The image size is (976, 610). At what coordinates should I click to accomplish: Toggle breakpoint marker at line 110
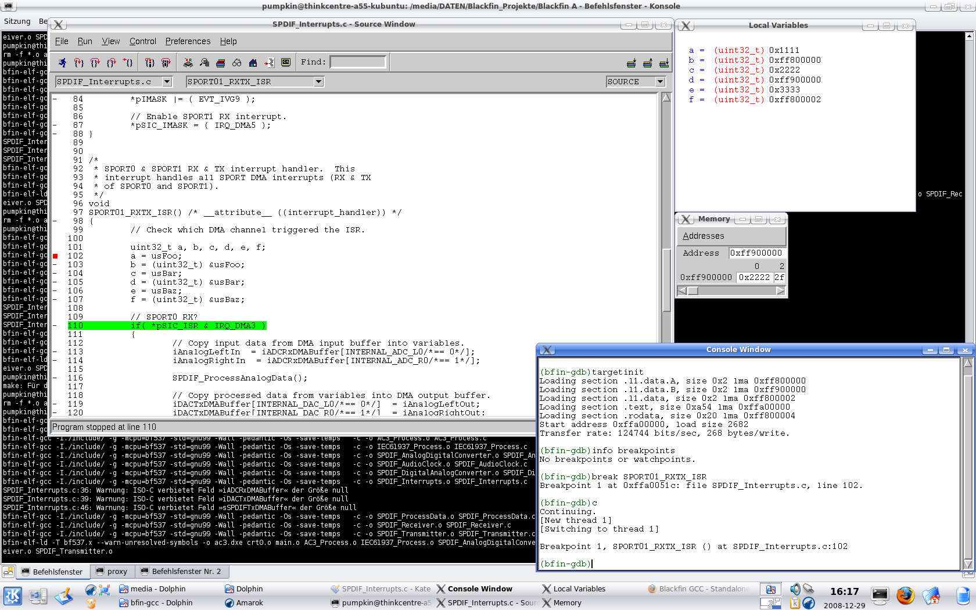pos(55,326)
